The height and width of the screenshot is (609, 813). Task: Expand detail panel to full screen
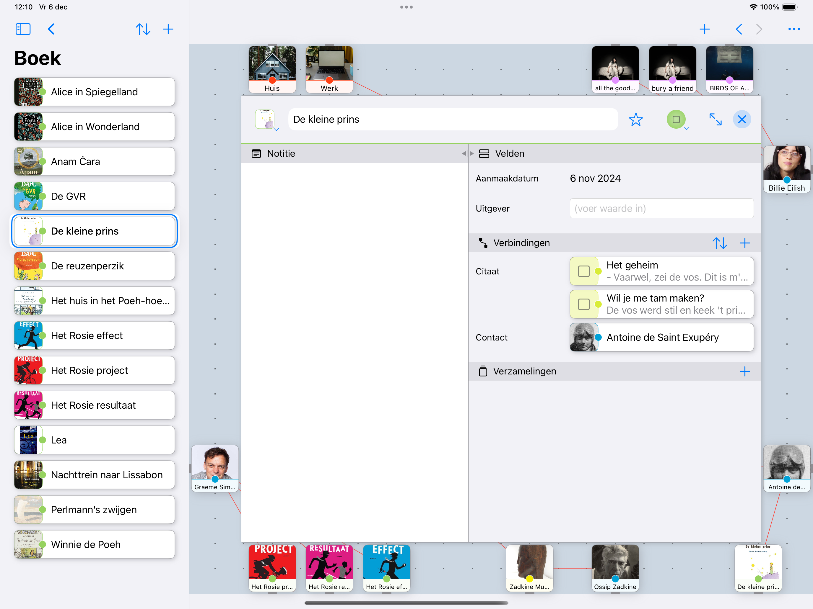(715, 119)
